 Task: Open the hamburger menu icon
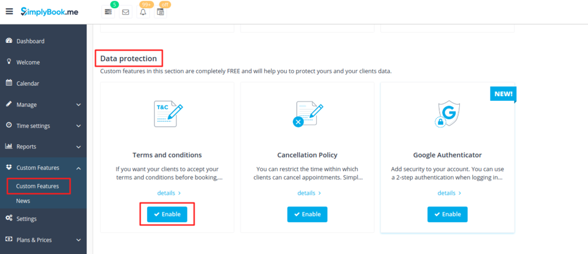click(9, 11)
